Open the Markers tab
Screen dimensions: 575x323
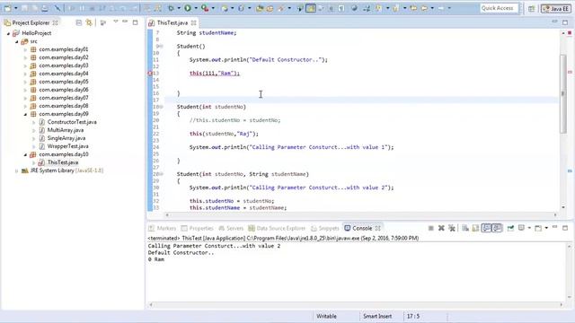point(163,228)
